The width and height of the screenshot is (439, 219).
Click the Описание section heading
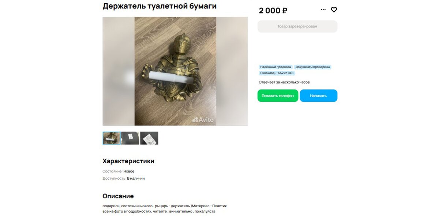coord(118,196)
